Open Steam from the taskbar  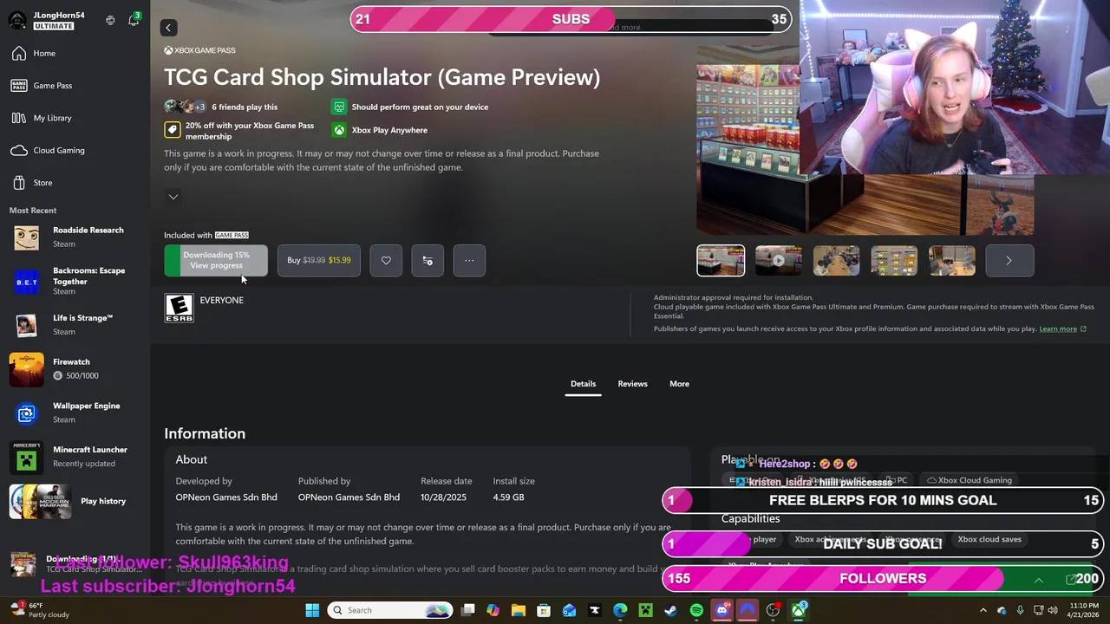(x=670, y=610)
